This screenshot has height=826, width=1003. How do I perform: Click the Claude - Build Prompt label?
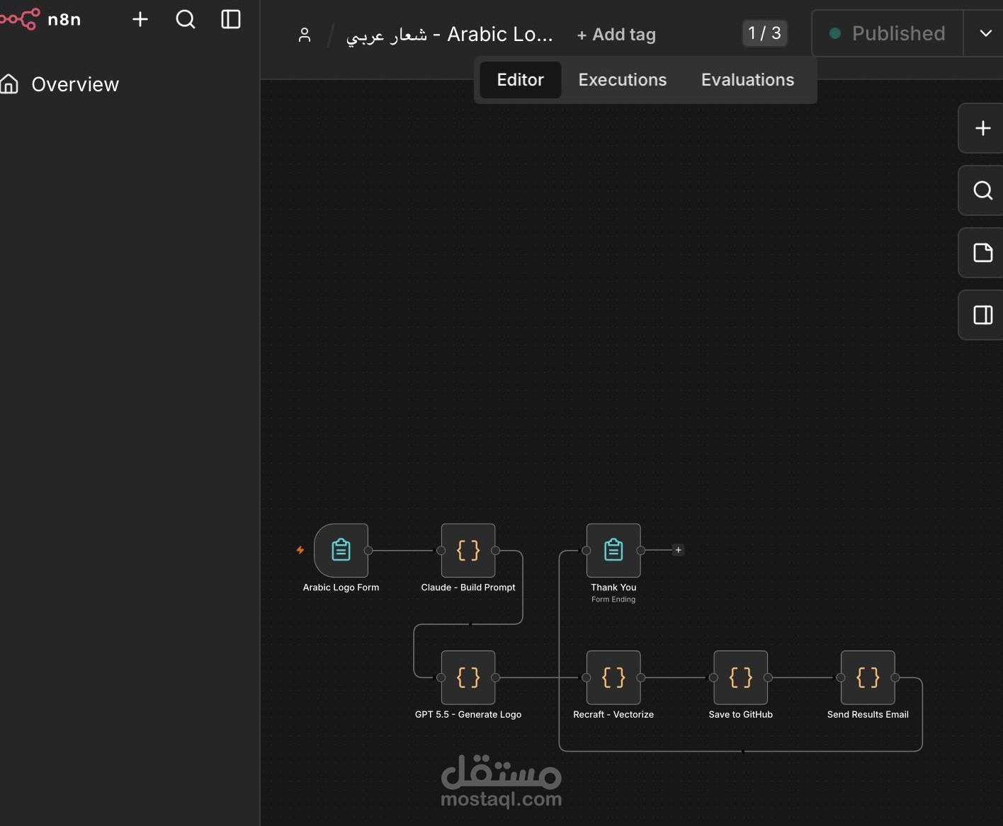[468, 587]
